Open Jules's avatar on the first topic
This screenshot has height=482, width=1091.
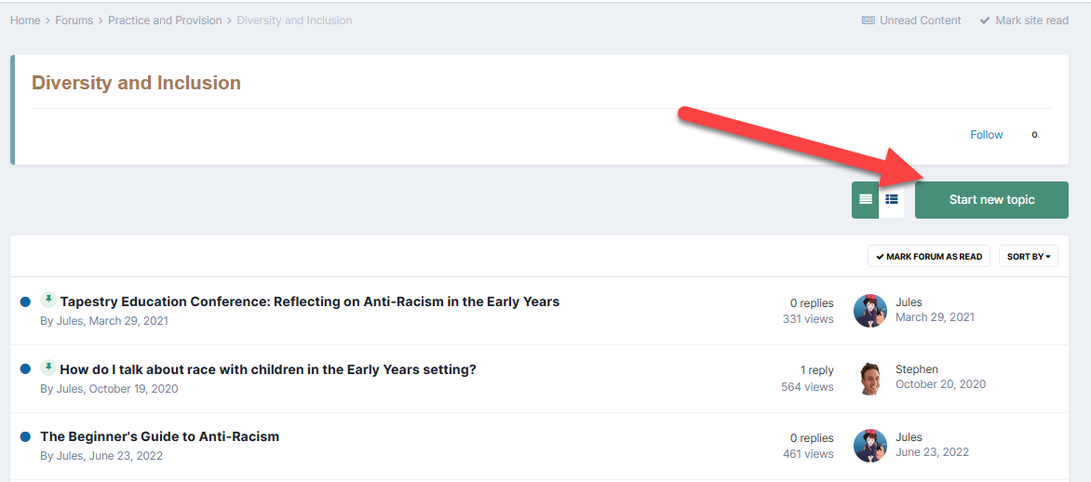click(x=869, y=311)
